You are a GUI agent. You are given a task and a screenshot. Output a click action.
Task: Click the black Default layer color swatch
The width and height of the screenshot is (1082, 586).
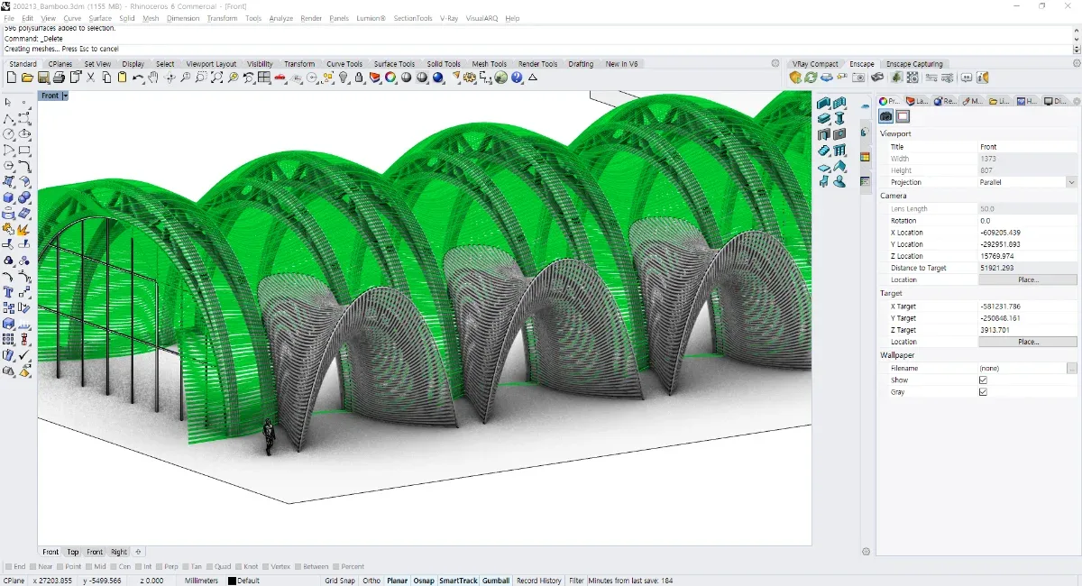[x=232, y=581]
